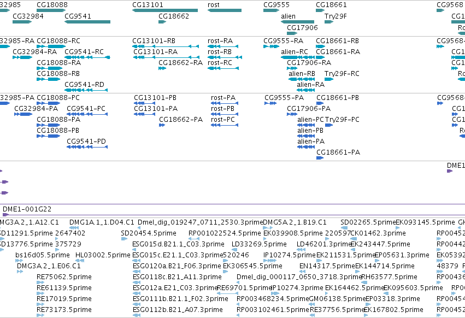
Task: Click the CG18662-RA transcript label
Action: [180, 63]
